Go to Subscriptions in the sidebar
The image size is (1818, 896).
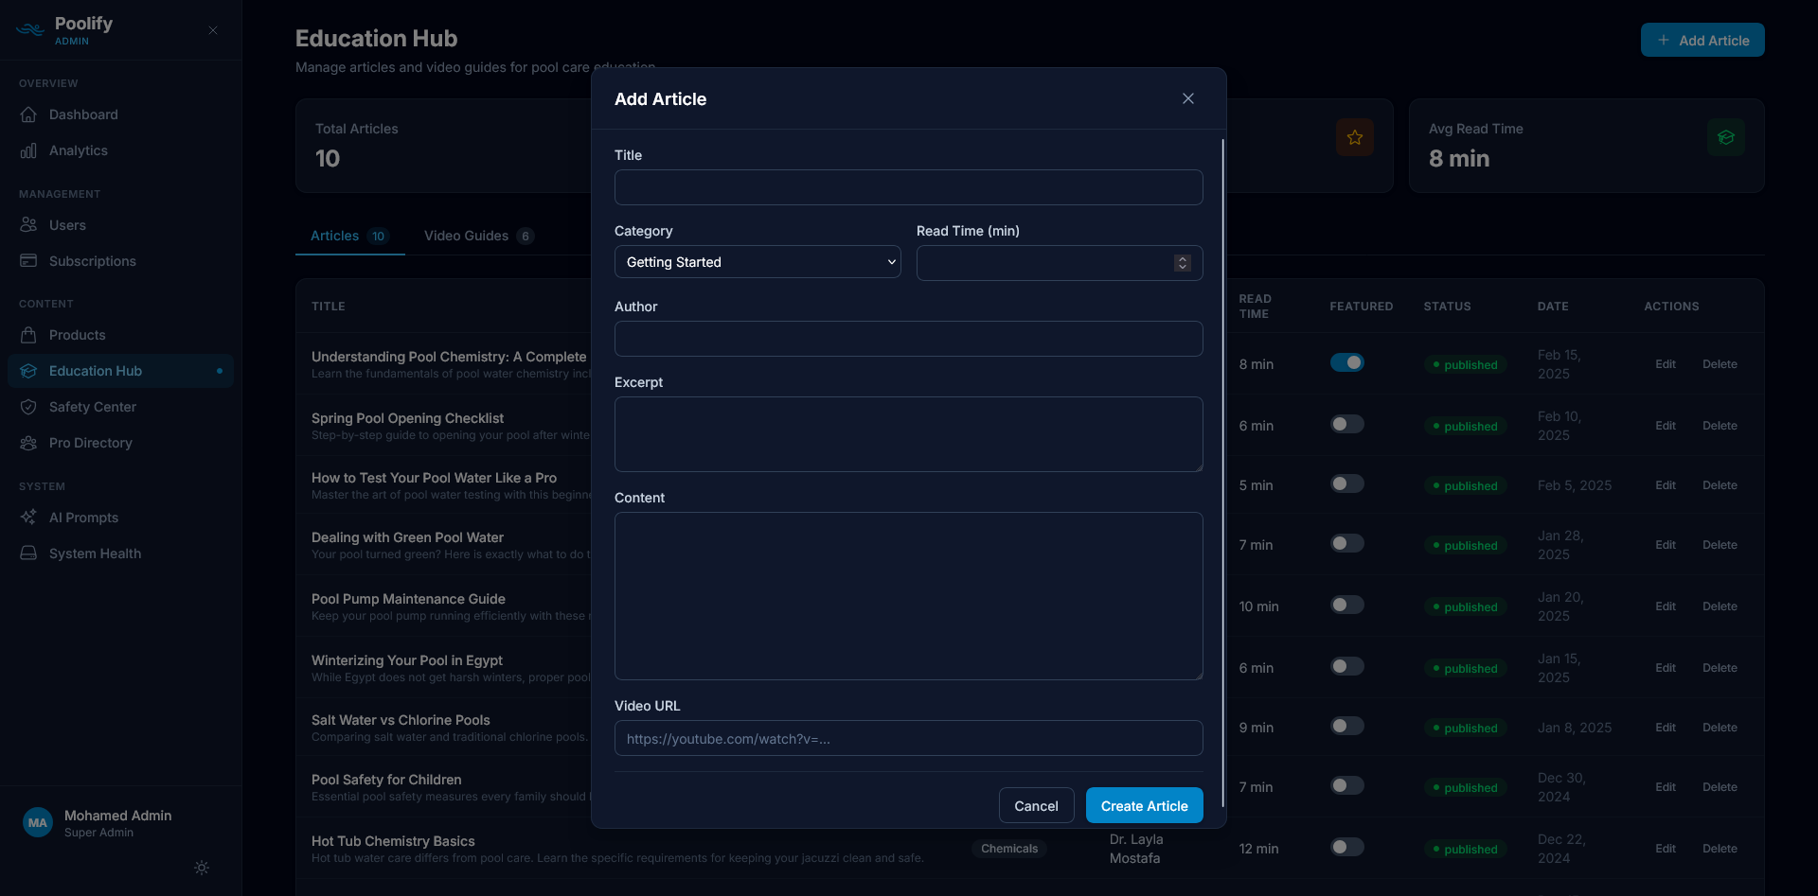pyautogui.click(x=120, y=261)
